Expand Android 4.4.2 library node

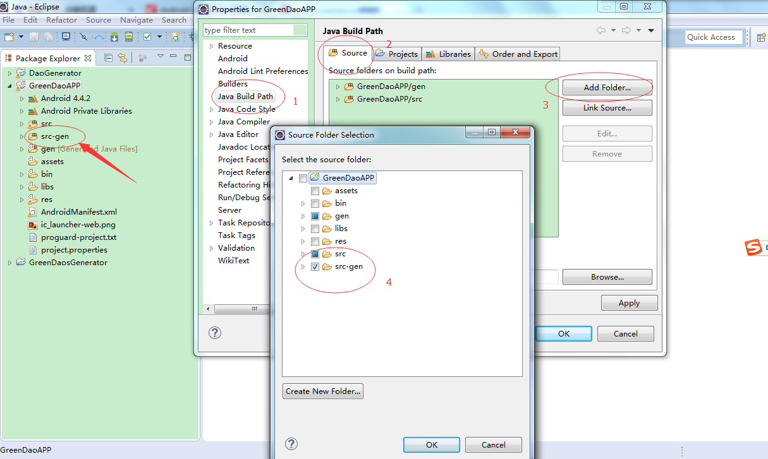pos(22,98)
